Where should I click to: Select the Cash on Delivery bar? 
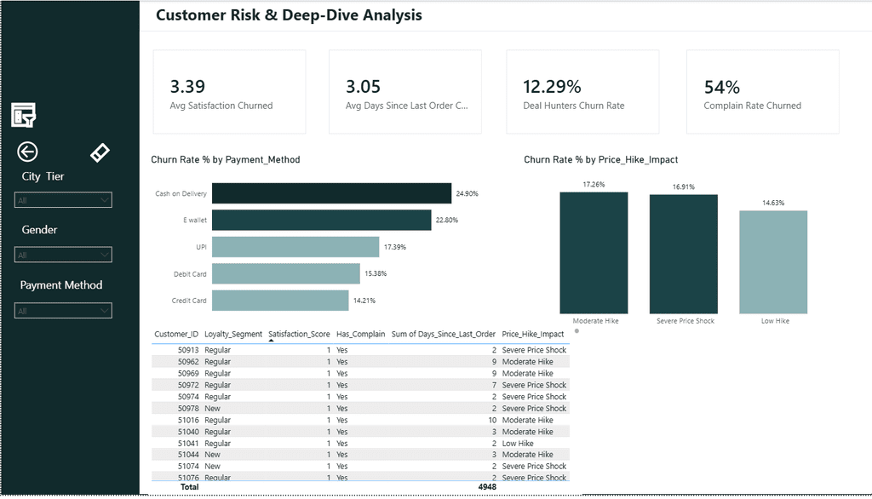(x=331, y=193)
